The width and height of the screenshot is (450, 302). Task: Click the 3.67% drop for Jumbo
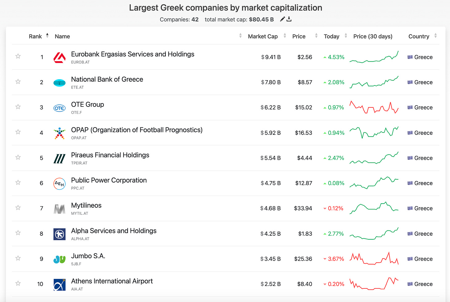[x=336, y=259]
